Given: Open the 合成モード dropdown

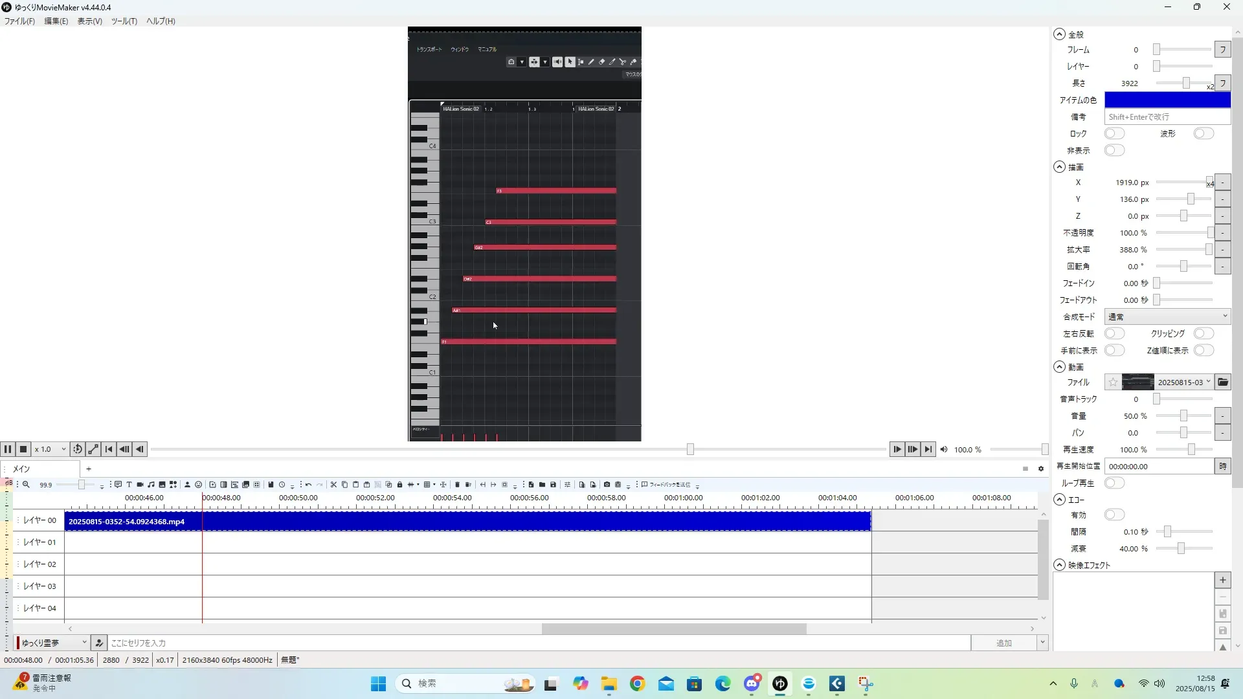Looking at the screenshot, I should click(1167, 317).
